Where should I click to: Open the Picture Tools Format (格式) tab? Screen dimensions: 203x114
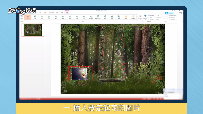pyautogui.click(x=67, y=13)
